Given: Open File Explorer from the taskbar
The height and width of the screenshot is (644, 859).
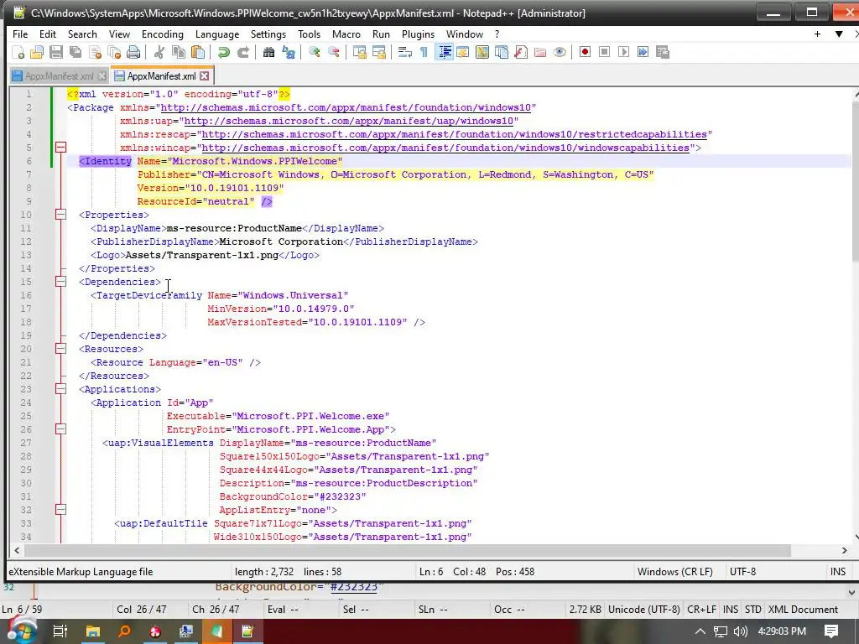Looking at the screenshot, I should (92, 631).
